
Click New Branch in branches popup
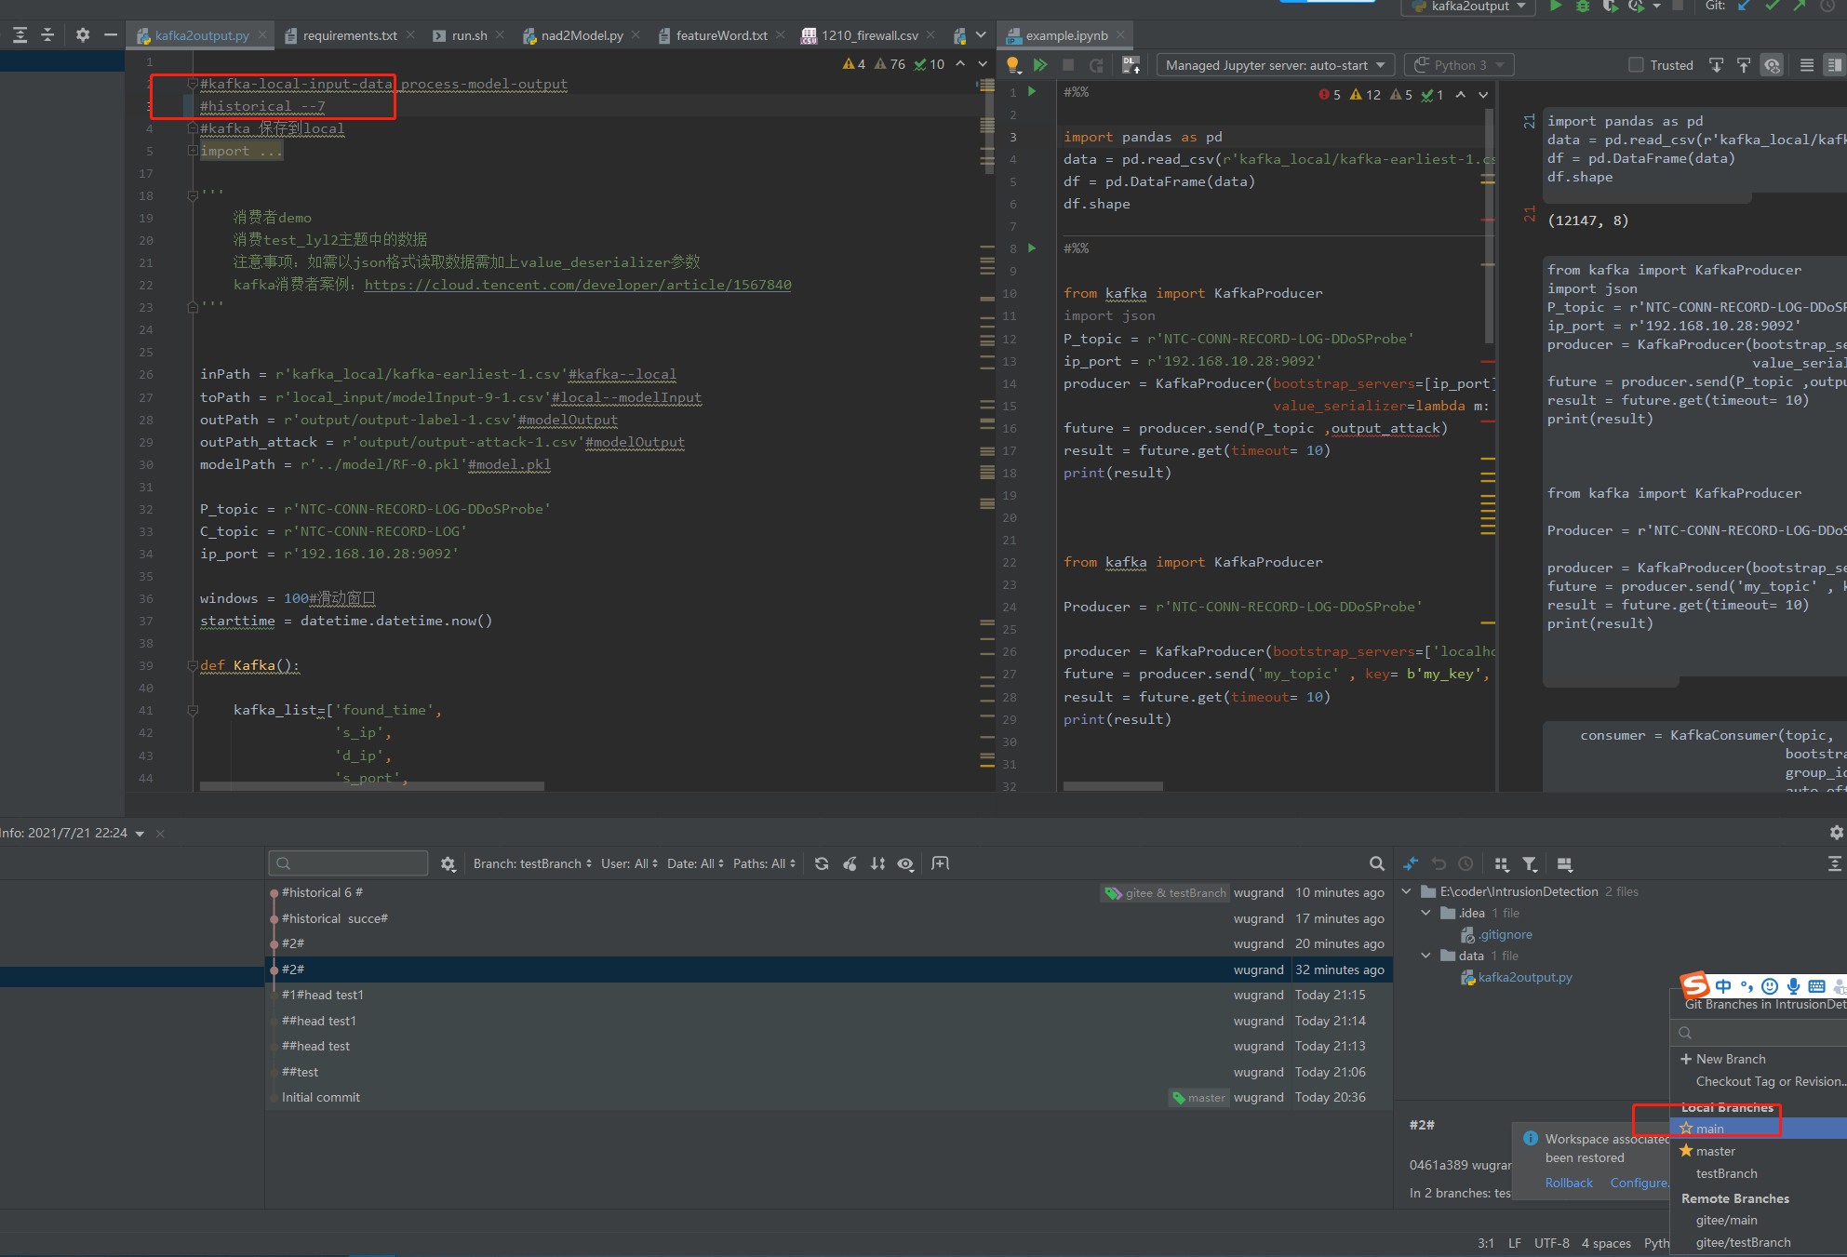pyautogui.click(x=1730, y=1059)
